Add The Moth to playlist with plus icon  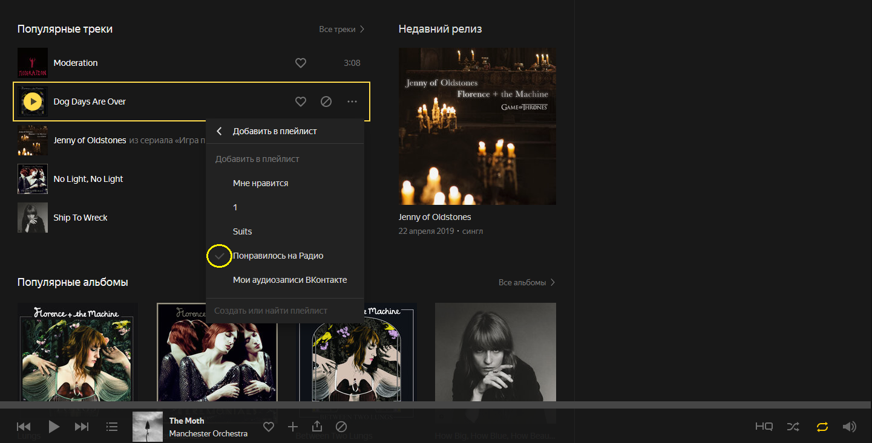[x=293, y=427]
